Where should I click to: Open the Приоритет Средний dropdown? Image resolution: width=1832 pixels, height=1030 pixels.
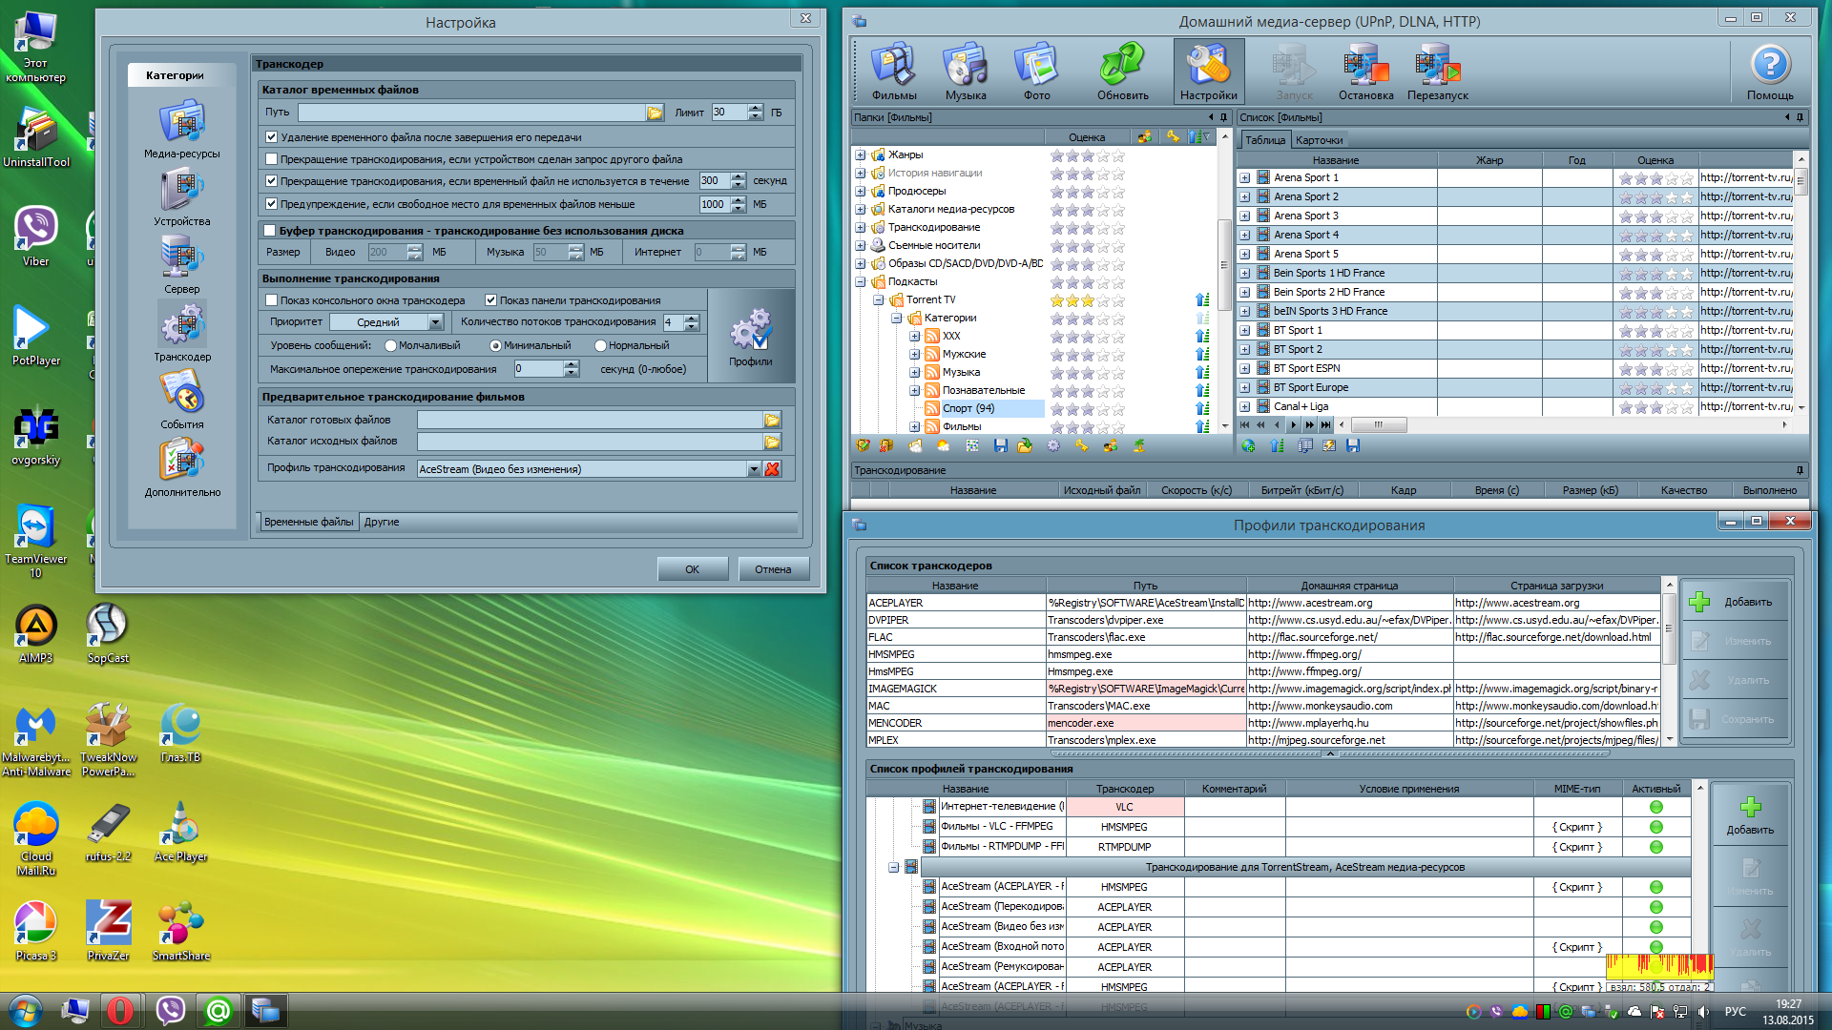pyautogui.click(x=435, y=322)
